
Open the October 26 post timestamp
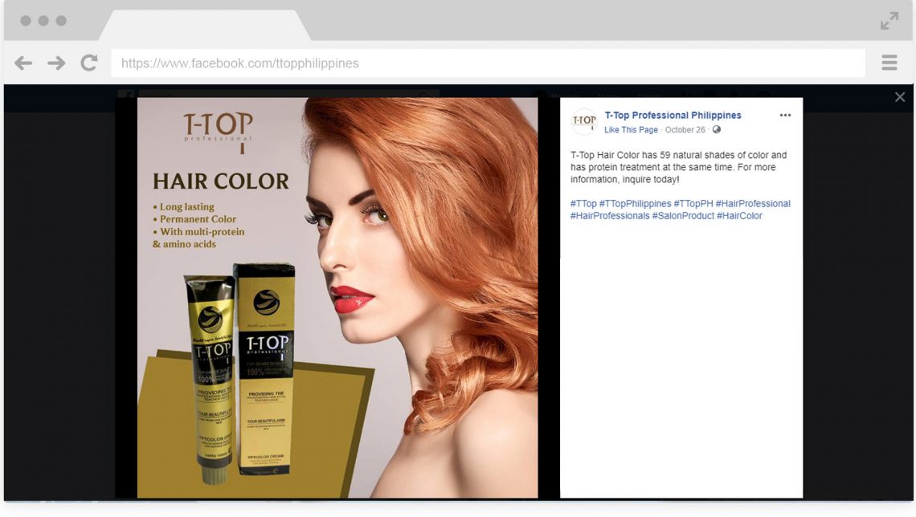tap(685, 129)
